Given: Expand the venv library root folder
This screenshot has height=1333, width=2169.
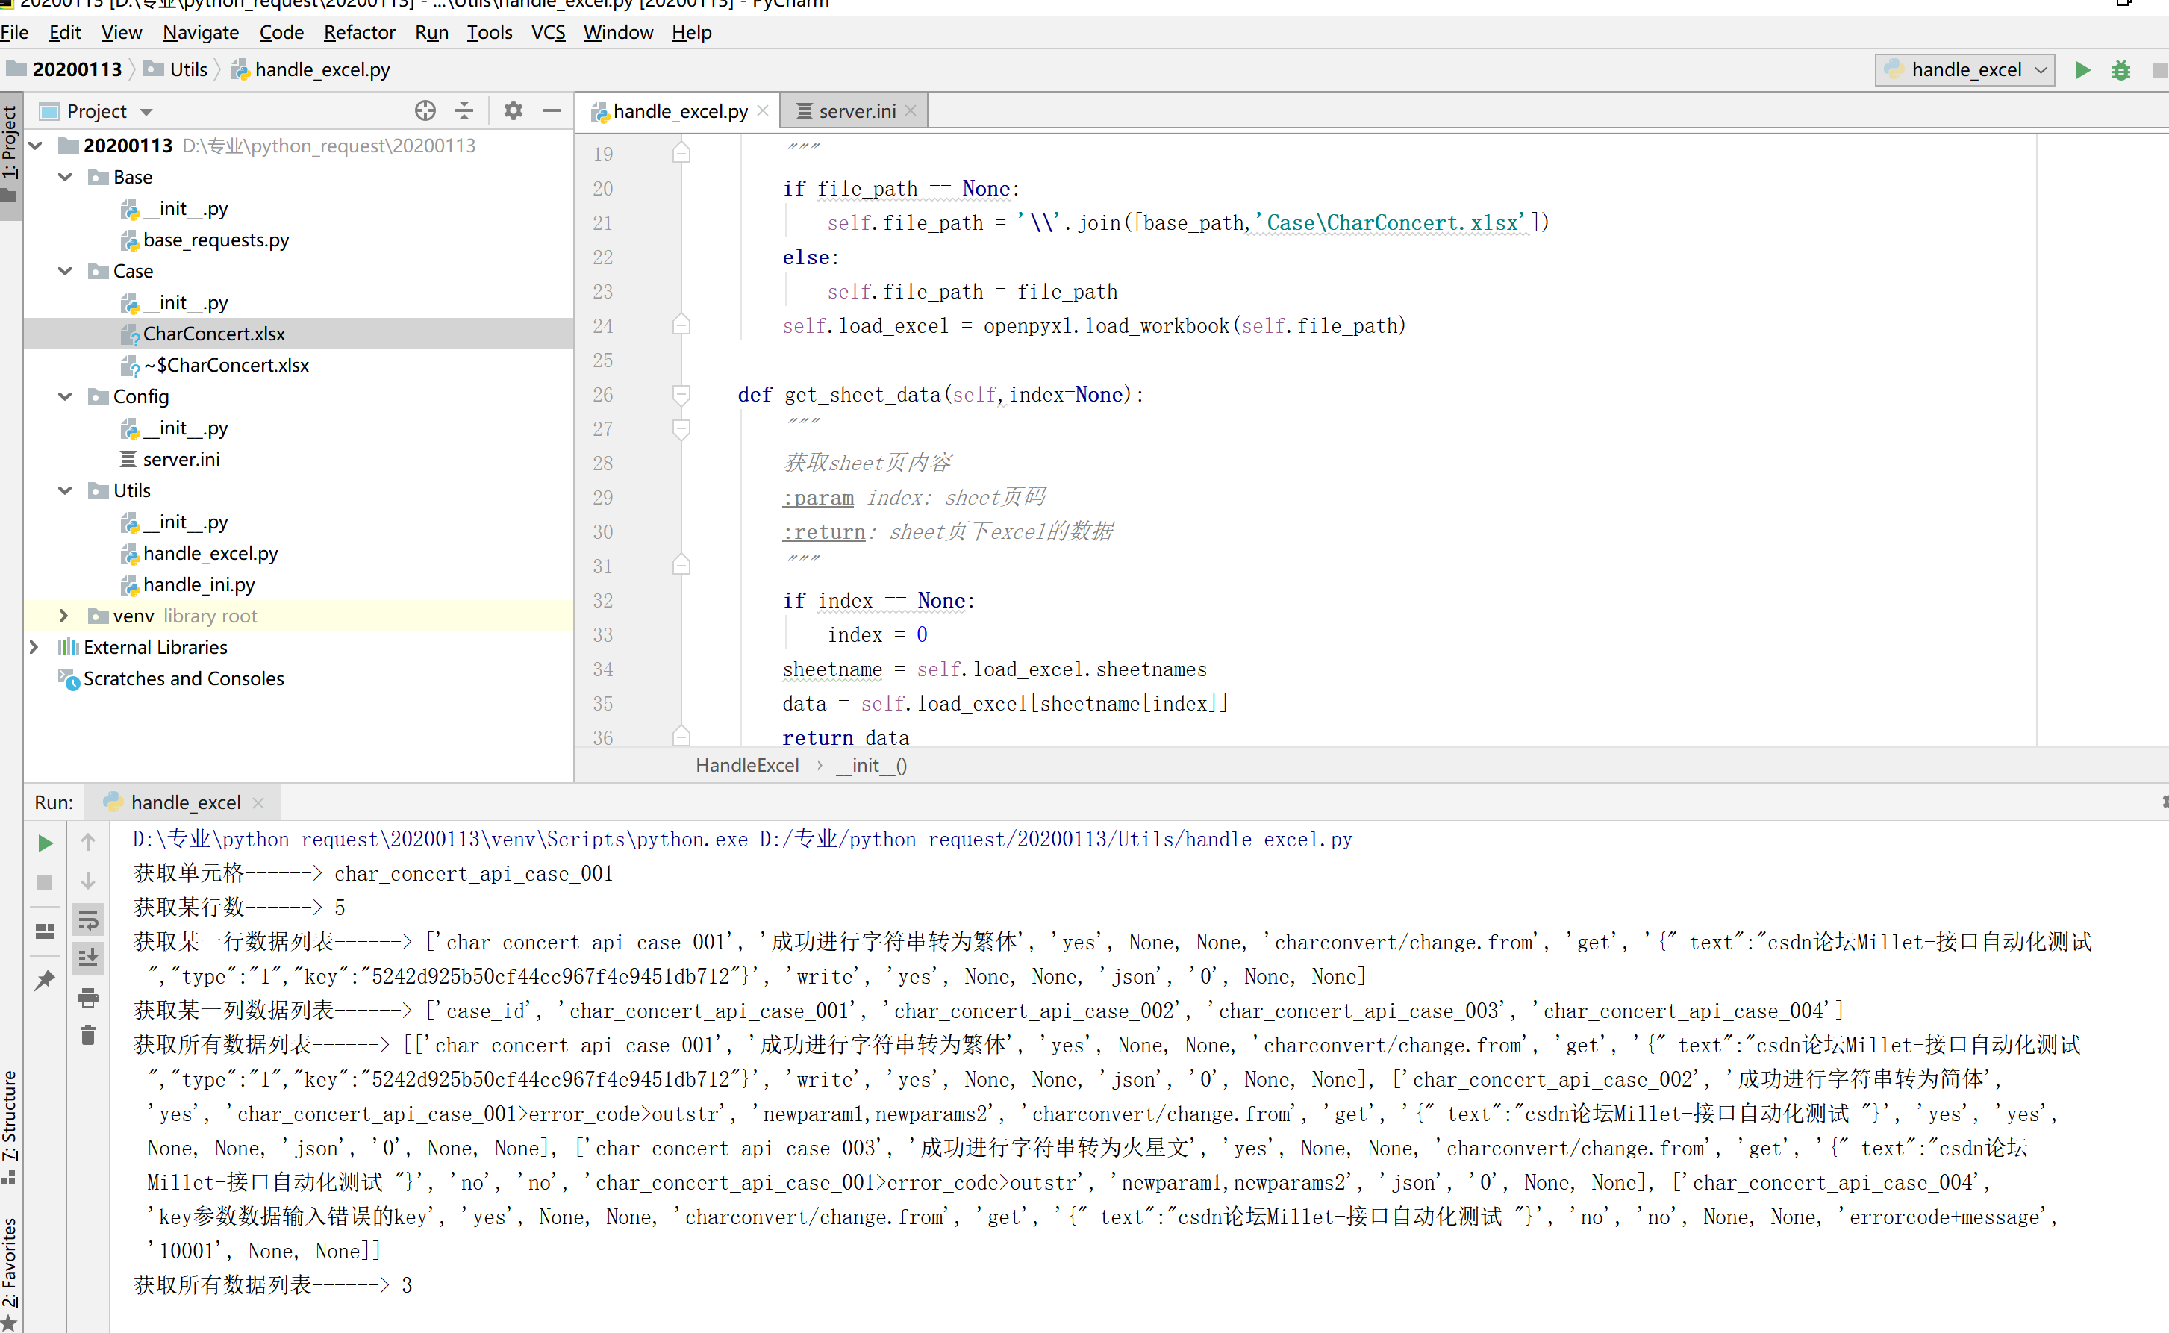Looking at the screenshot, I should [63, 615].
